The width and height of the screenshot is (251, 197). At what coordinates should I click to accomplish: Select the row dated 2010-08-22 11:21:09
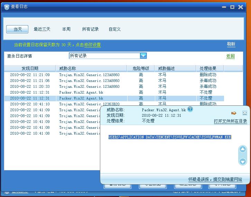coord(114,75)
